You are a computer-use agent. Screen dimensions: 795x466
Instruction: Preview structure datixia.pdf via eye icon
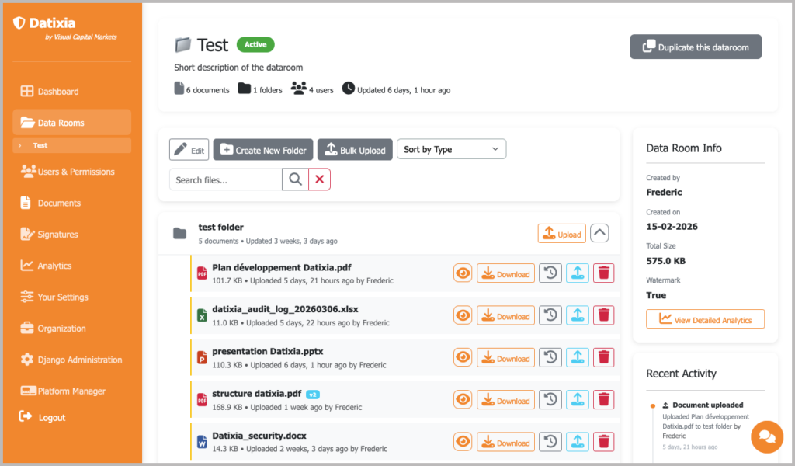[463, 400]
